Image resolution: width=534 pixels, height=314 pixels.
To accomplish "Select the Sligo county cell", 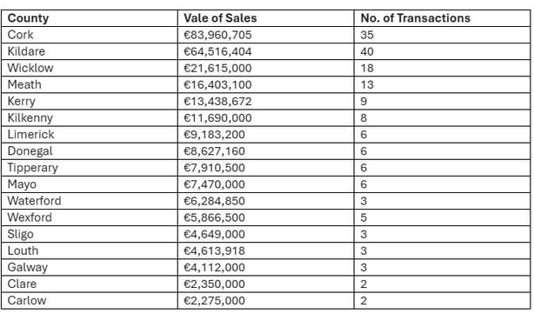I will tap(90, 234).
